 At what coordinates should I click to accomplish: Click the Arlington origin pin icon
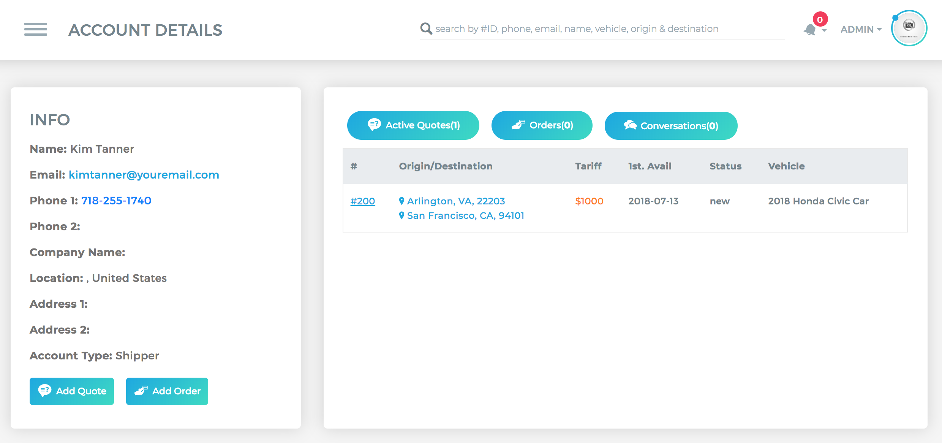[401, 201]
